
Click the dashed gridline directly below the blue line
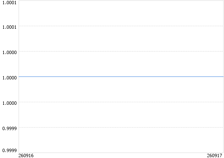pyautogui.click(x=121, y=102)
